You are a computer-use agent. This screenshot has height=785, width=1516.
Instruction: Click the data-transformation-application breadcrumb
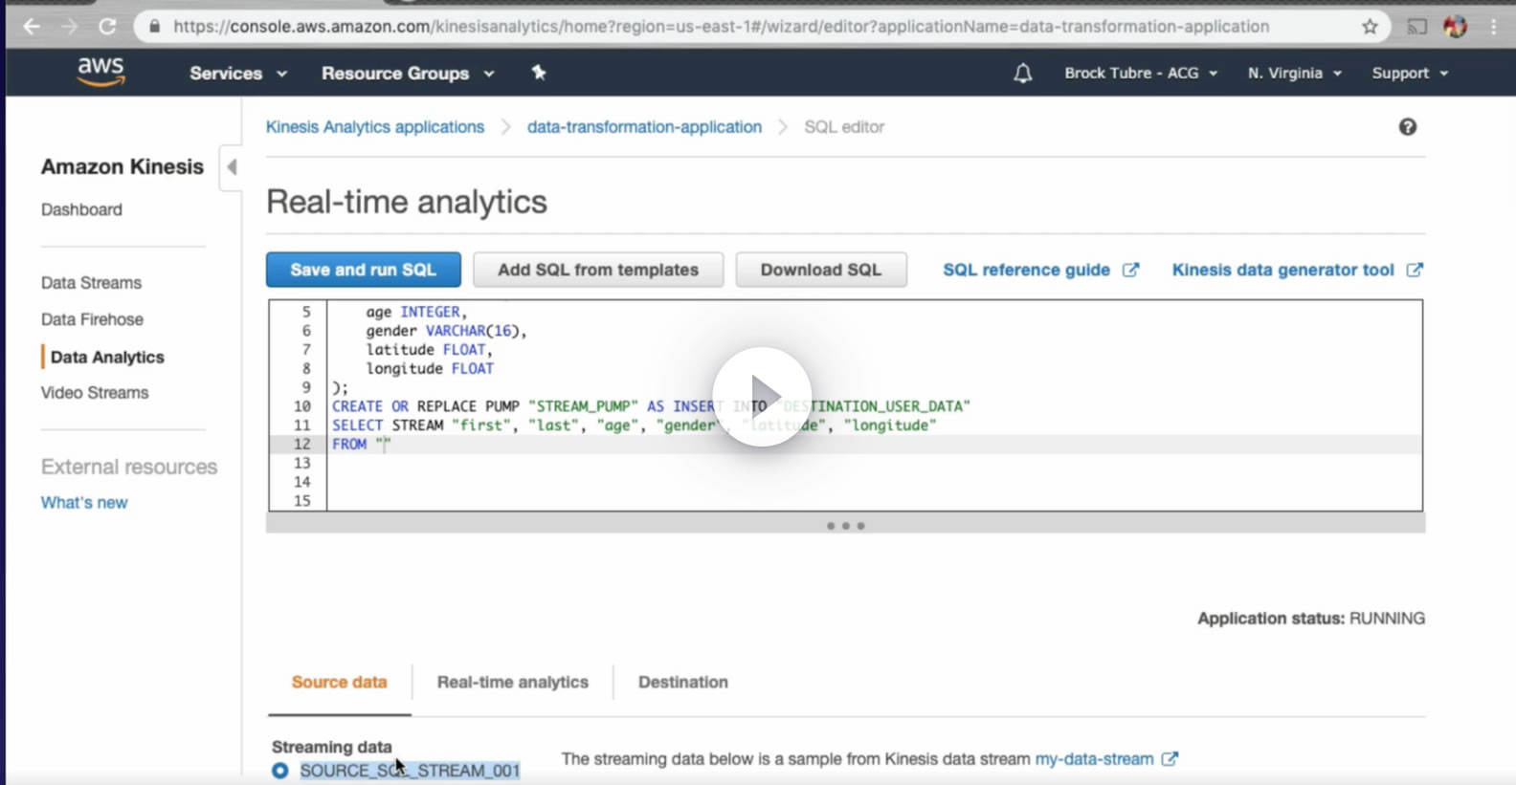click(x=644, y=127)
